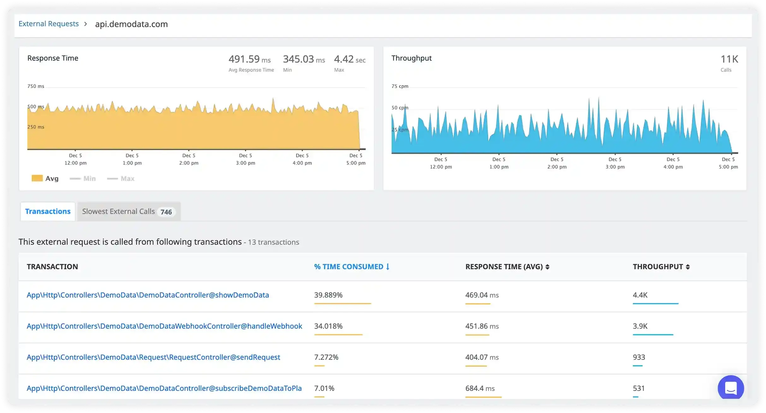Click the 746 count badge

166,212
